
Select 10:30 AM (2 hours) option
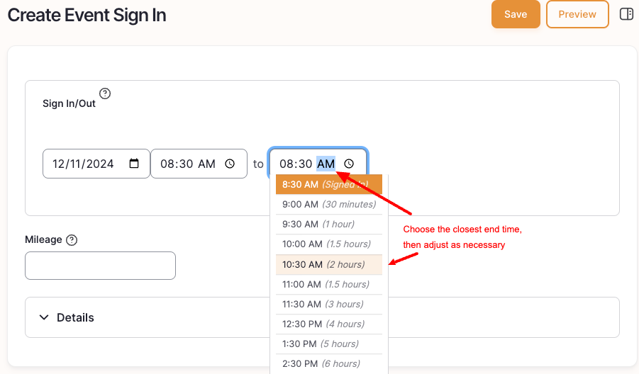329,264
